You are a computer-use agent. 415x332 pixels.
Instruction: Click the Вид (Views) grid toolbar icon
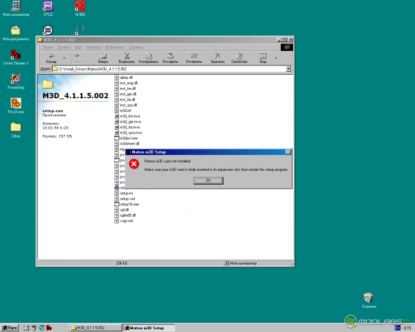click(263, 56)
